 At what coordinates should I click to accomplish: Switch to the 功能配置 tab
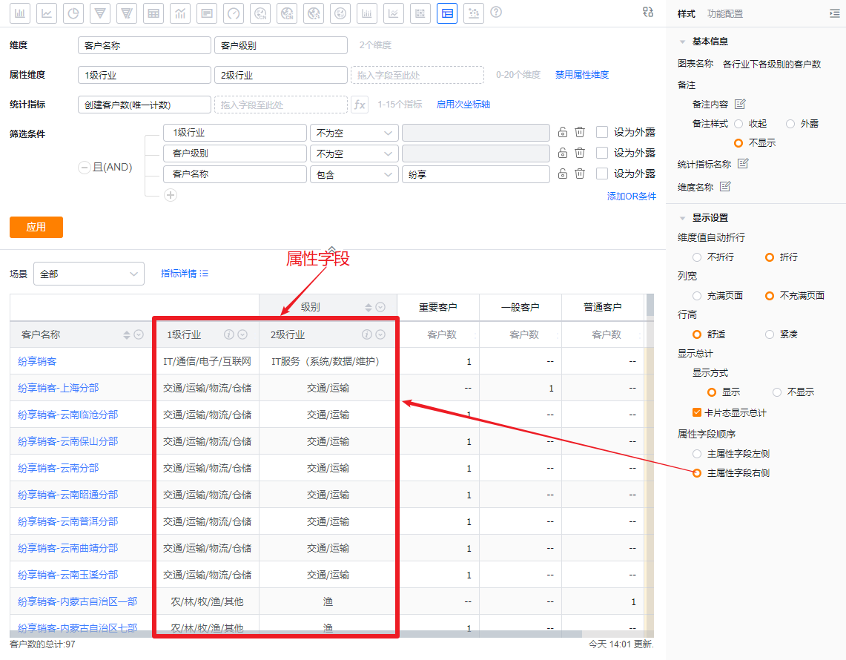coord(725,13)
